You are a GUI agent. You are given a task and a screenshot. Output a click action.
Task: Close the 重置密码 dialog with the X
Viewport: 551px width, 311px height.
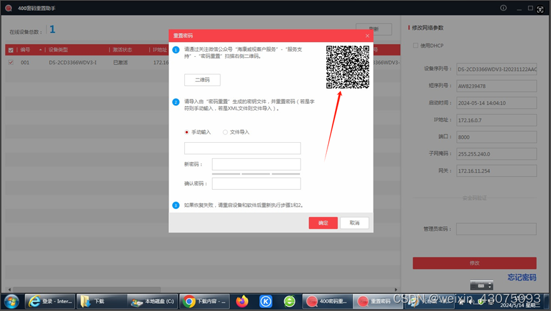tap(367, 36)
